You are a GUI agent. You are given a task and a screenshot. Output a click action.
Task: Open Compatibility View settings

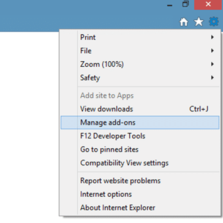140,163
